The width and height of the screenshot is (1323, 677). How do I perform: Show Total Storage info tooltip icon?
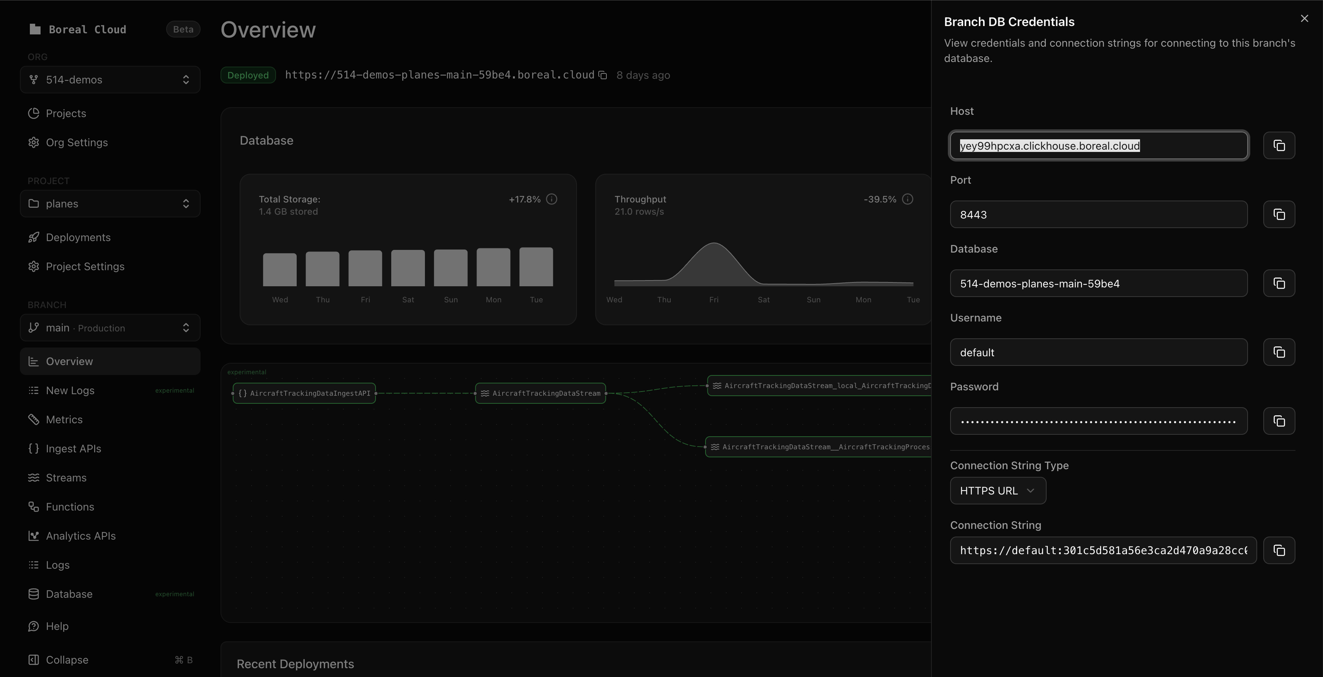(x=552, y=199)
